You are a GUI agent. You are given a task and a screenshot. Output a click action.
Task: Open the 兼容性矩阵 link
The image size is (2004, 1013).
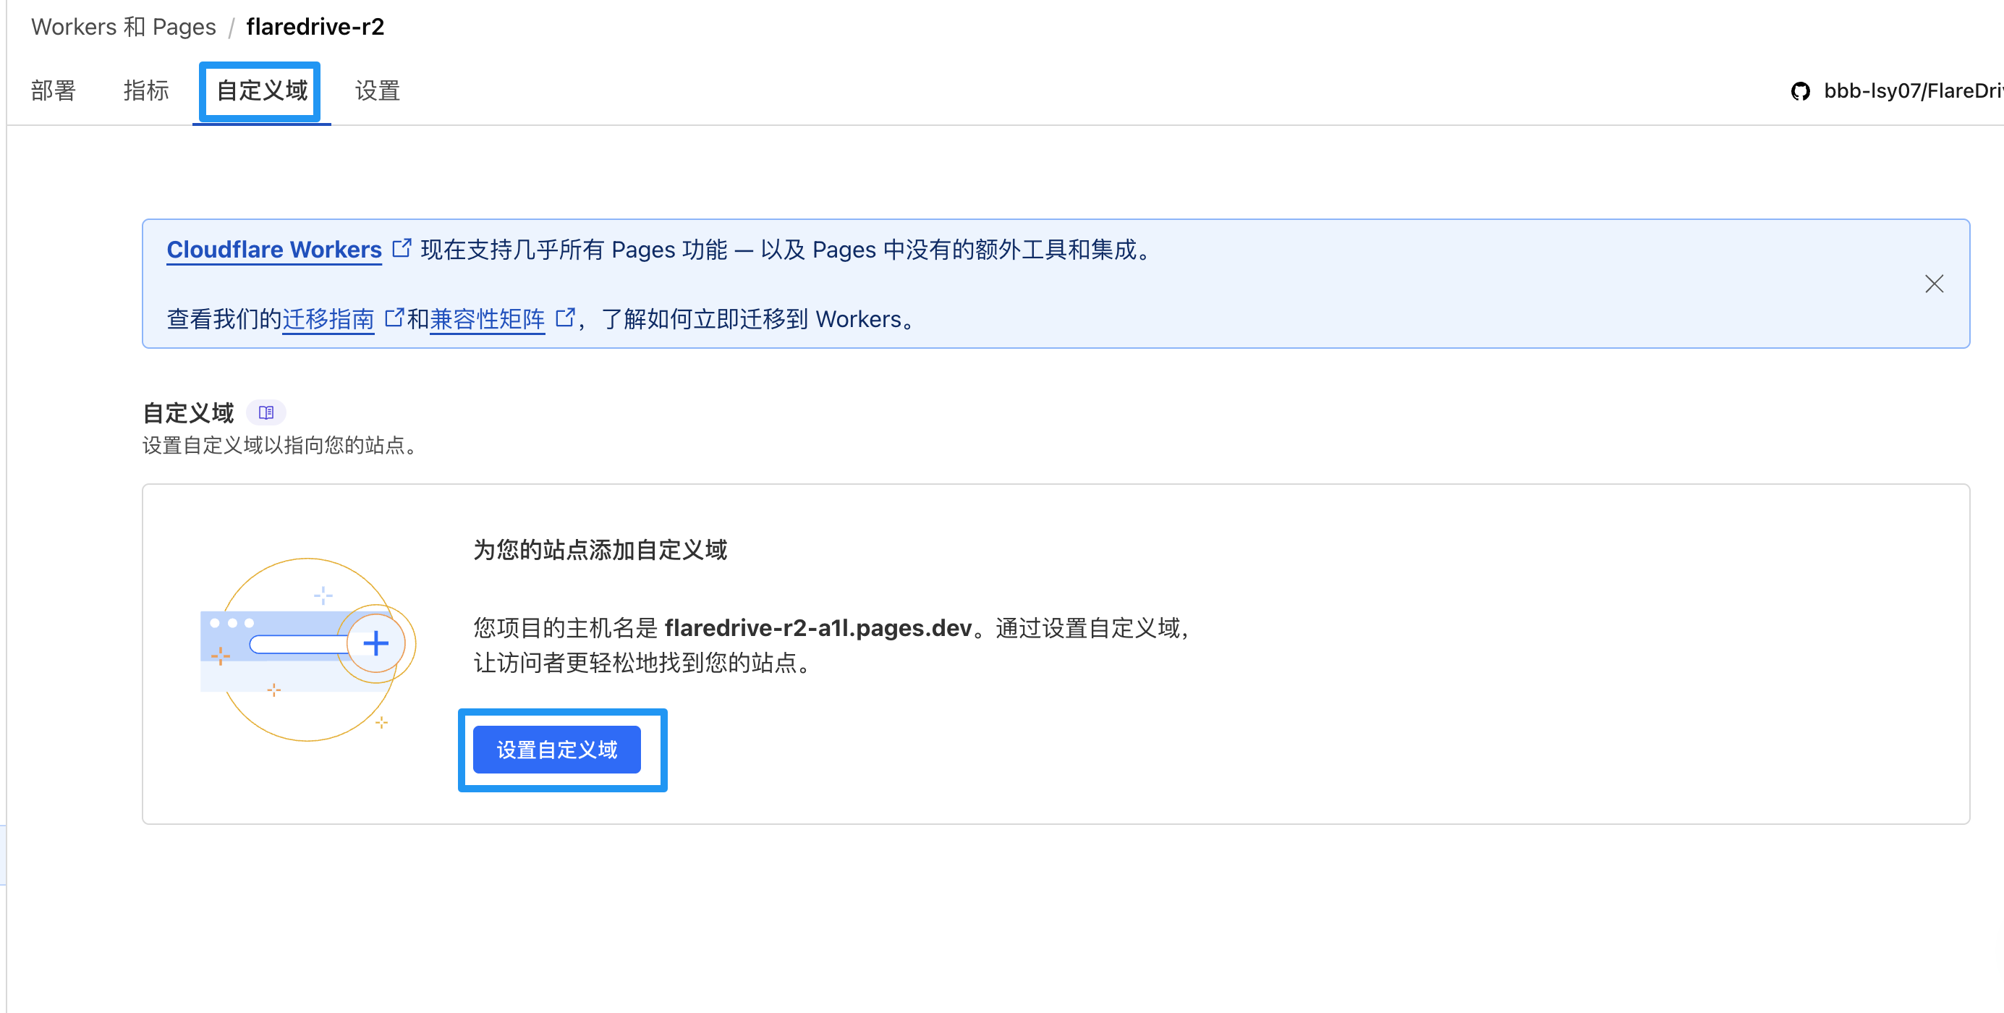(487, 319)
